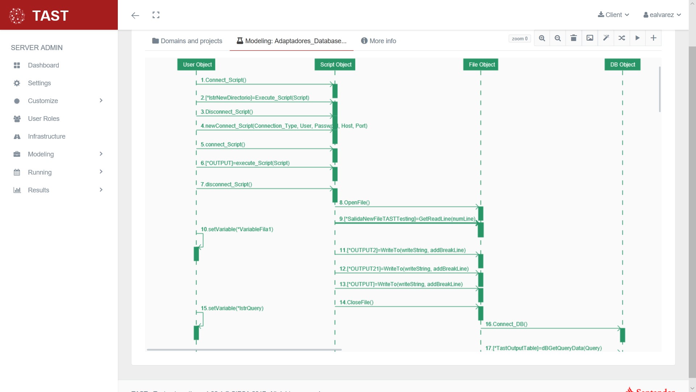Click the plus add icon
Viewport: 696px width, 392px height.
tap(653, 38)
